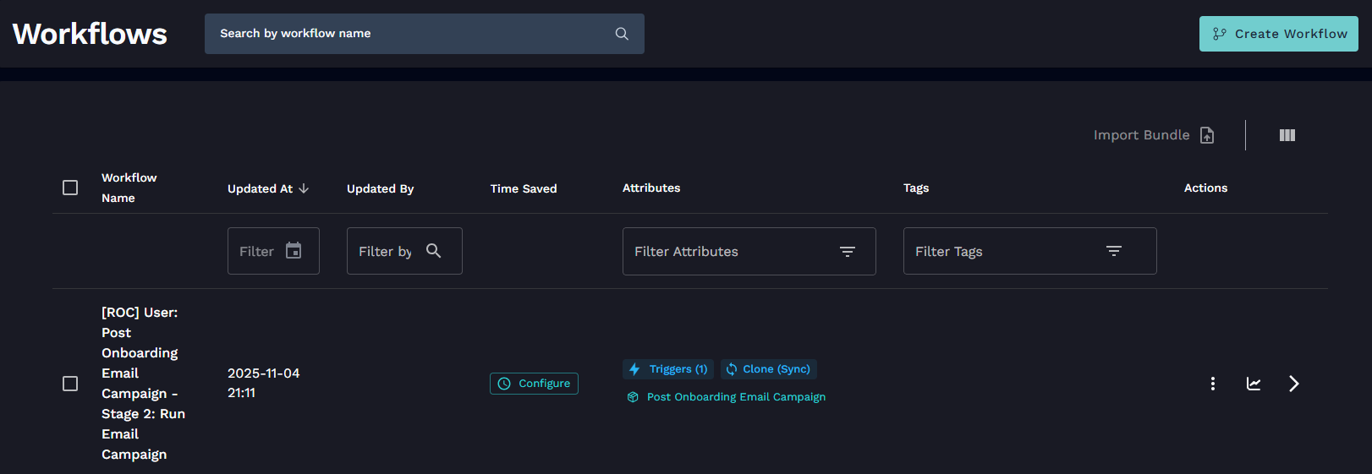The width and height of the screenshot is (1372, 474).
Task: Click the Import Bundle file icon
Action: coord(1207,135)
